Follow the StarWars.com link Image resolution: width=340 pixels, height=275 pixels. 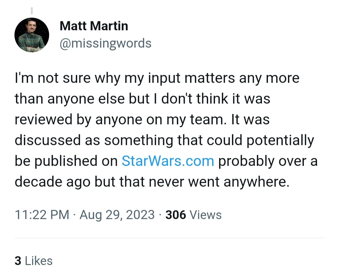(x=168, y=161)
